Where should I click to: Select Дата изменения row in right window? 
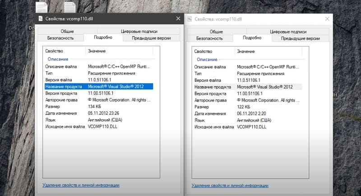tap(248, 114)
